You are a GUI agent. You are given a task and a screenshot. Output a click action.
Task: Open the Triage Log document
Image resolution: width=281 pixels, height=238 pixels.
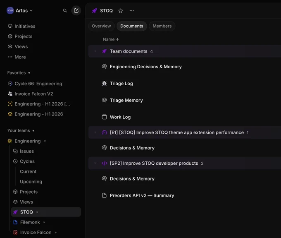[121, 84]
